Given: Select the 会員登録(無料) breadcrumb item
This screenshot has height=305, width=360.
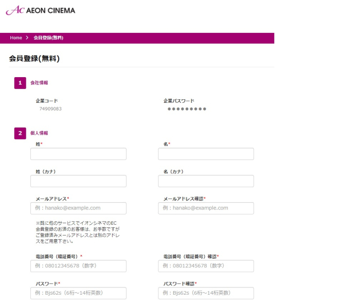Looking at the screenshot, I should [x=48, y=38].
